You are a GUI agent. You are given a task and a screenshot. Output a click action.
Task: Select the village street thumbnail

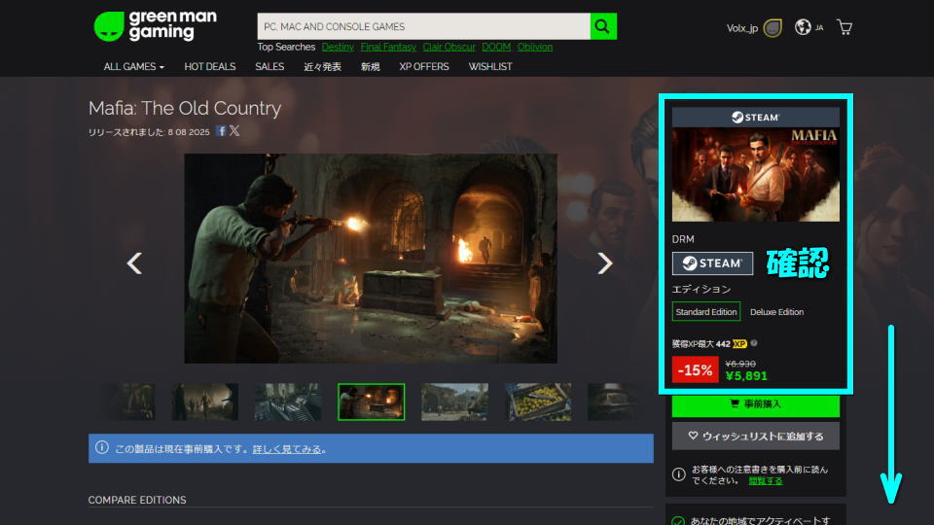point(454,402)
